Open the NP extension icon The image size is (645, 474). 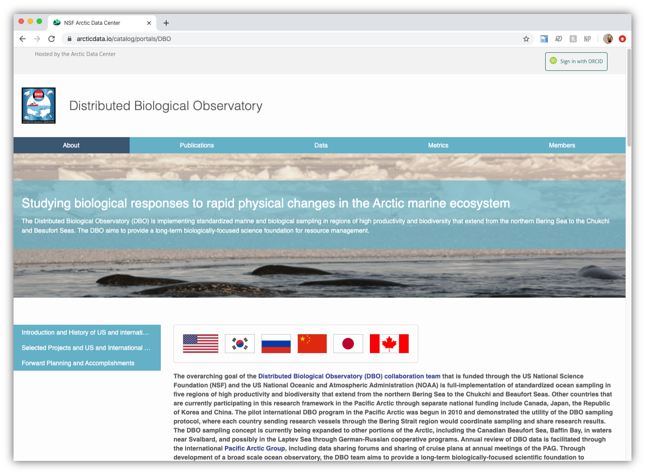click(x=588, y=39)
